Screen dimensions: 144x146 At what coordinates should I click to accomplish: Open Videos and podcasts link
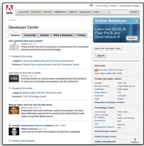[105, 142]
